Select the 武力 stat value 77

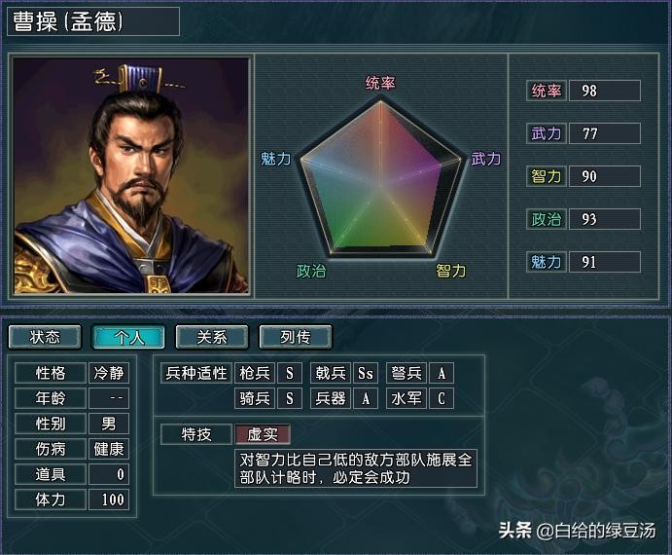[605, 133]
